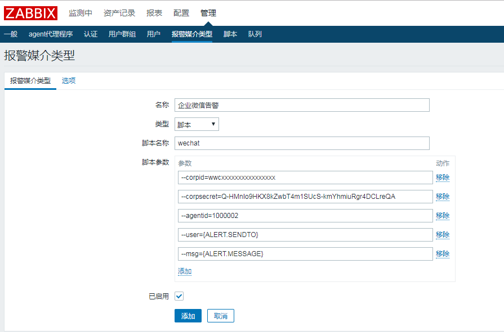
Task: Open the 监测中 top menu
Action: coord(81,13)
